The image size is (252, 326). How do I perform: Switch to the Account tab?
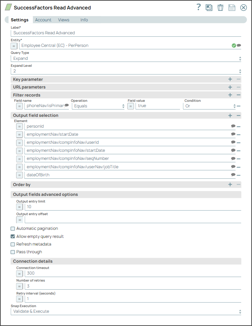click(43, 20)
